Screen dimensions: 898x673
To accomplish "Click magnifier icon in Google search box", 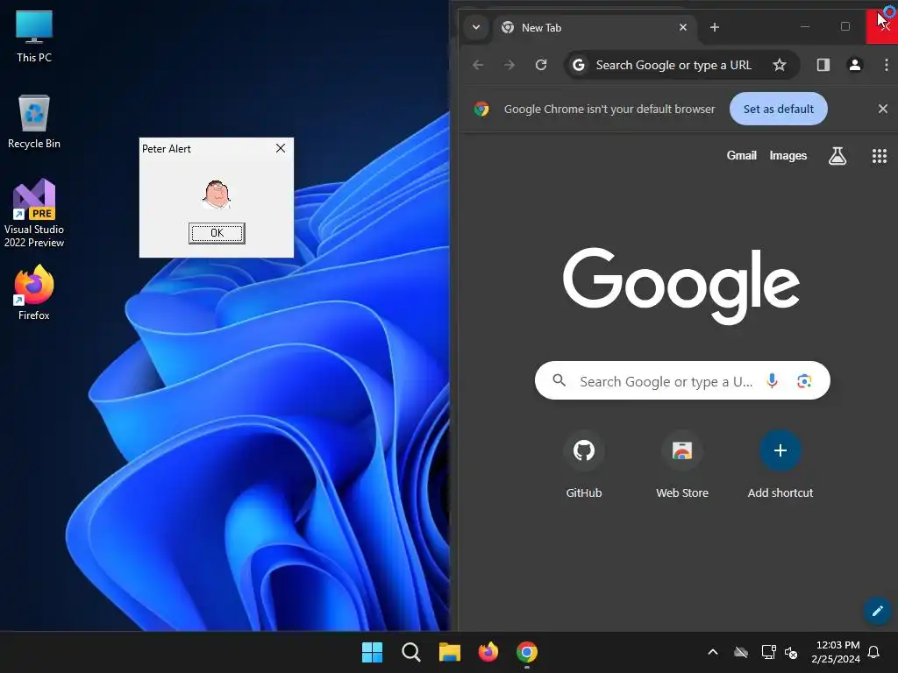I will click(x=559, y=380).
